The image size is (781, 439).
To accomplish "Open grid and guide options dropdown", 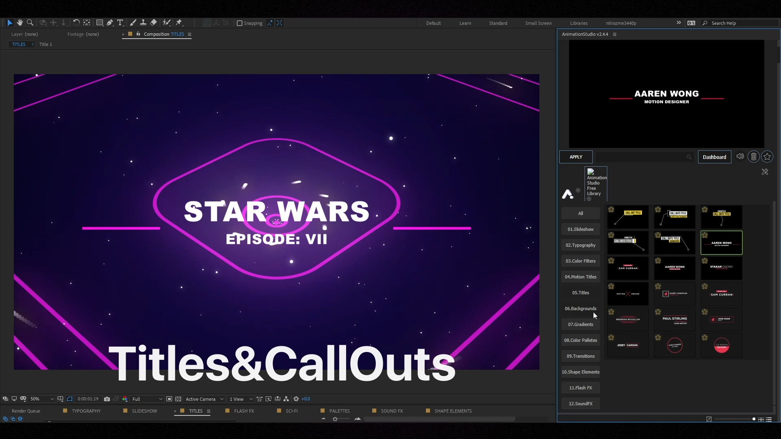I will (60, 399).
